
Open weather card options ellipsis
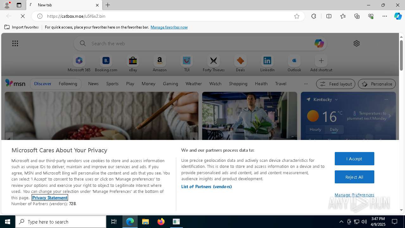coord(386,99)
